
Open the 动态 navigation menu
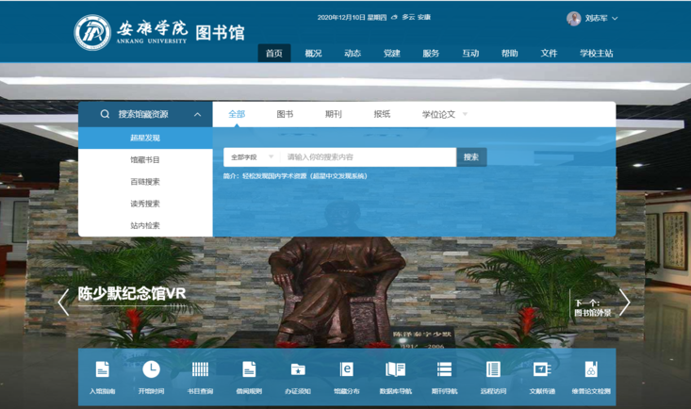tap(353, 54)
